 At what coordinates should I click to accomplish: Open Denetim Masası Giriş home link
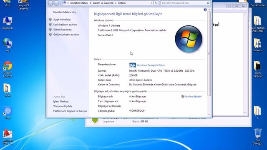[65, 12]
